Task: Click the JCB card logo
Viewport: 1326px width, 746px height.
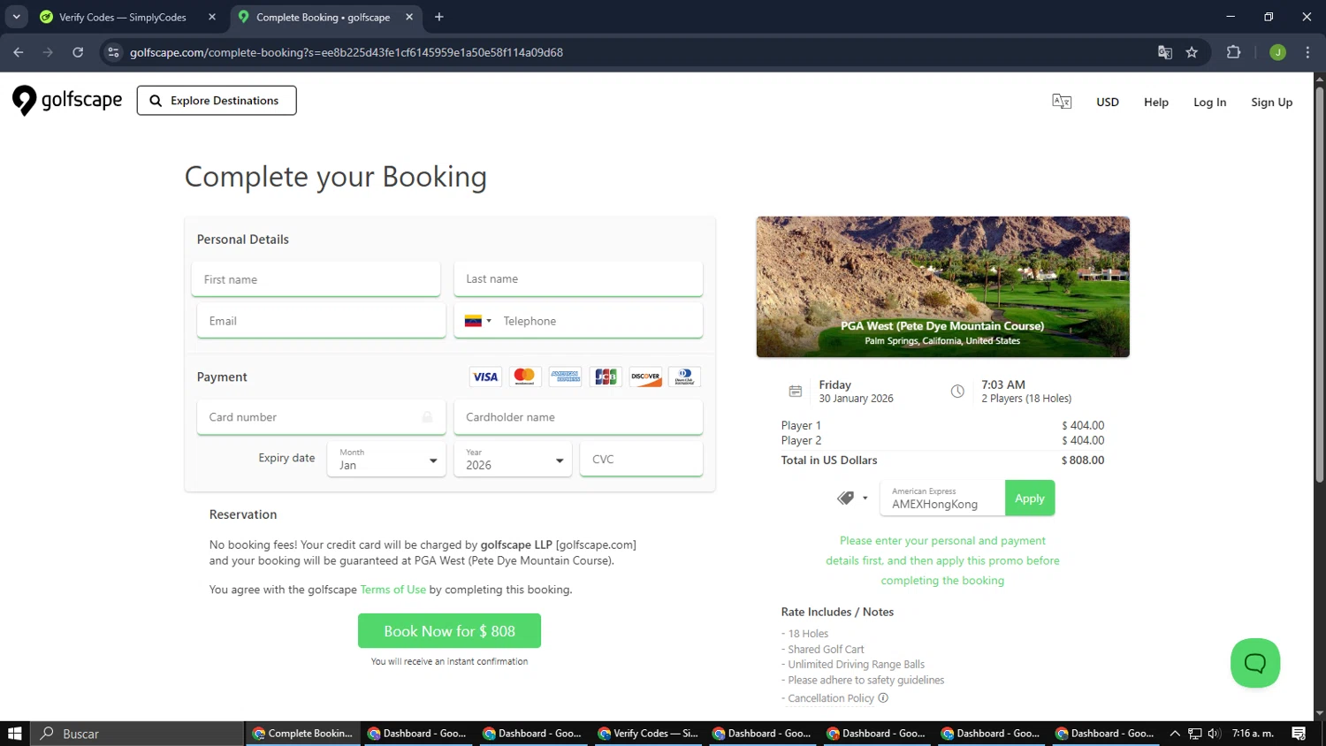Action: (x=606, y=377)
